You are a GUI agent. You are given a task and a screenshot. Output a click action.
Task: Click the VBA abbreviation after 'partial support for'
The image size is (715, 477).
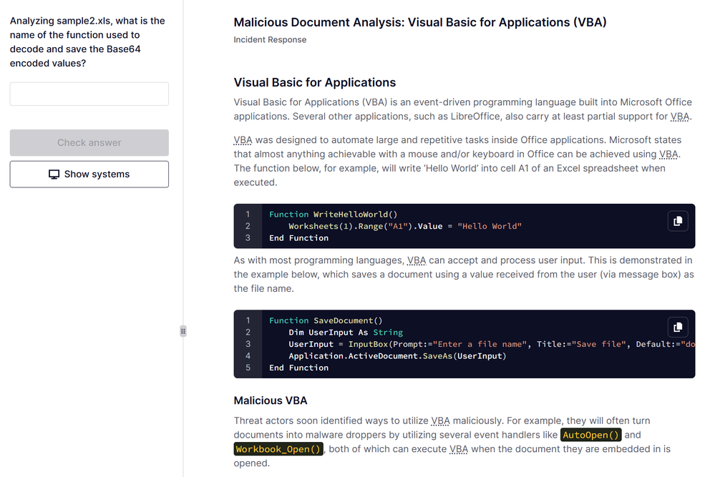pos(679,116)
